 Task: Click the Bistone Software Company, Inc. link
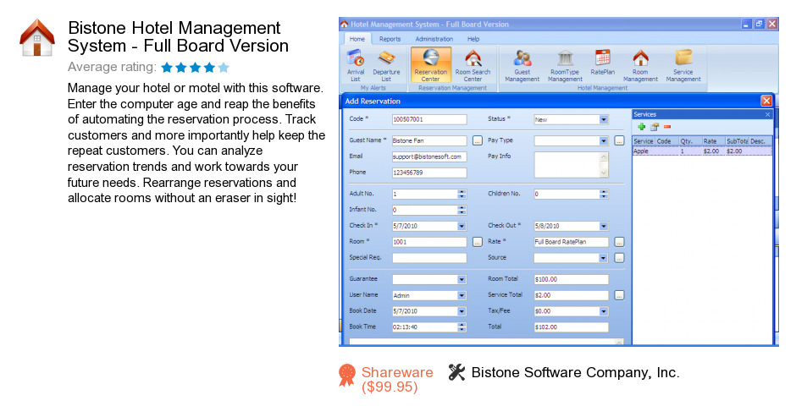coord(575,372)
